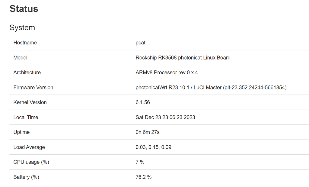Viewport: 309px width, 187px height.
Task: Click the CPU usage percentage value
Action: click(140, 162)
